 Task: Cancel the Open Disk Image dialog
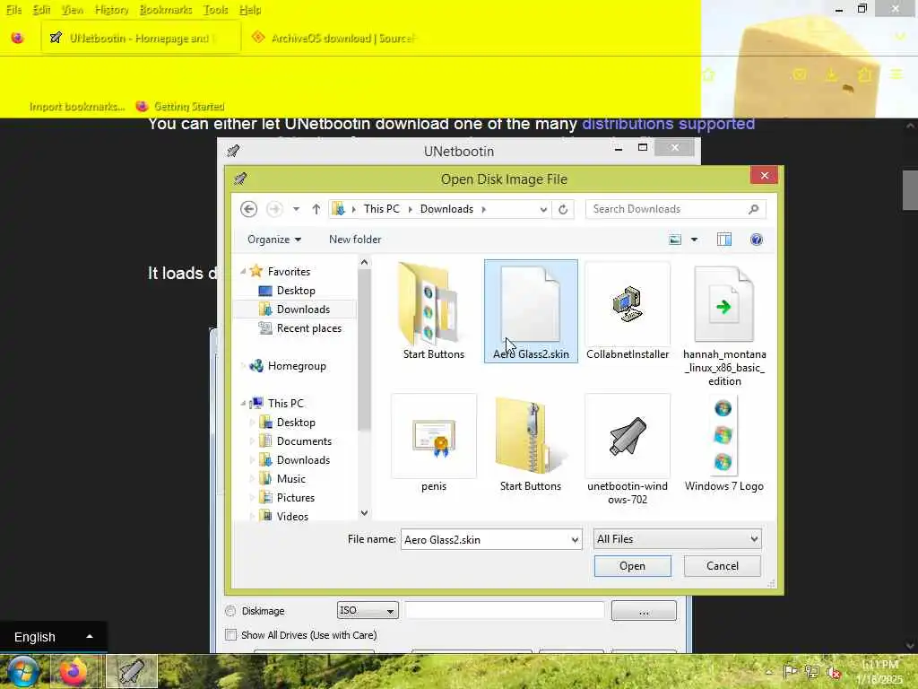pos(723,566)
